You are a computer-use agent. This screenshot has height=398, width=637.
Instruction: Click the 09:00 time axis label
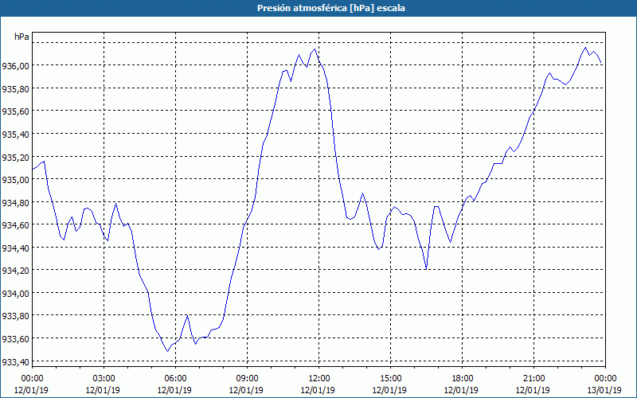coord(248,378)
